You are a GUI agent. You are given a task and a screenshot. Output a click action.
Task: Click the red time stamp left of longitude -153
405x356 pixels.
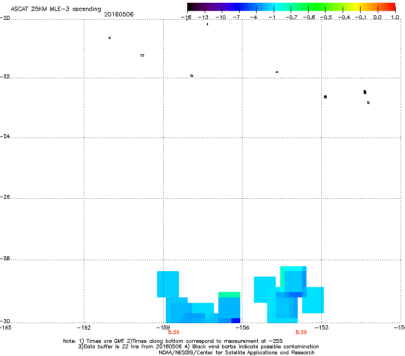[301, 332]
